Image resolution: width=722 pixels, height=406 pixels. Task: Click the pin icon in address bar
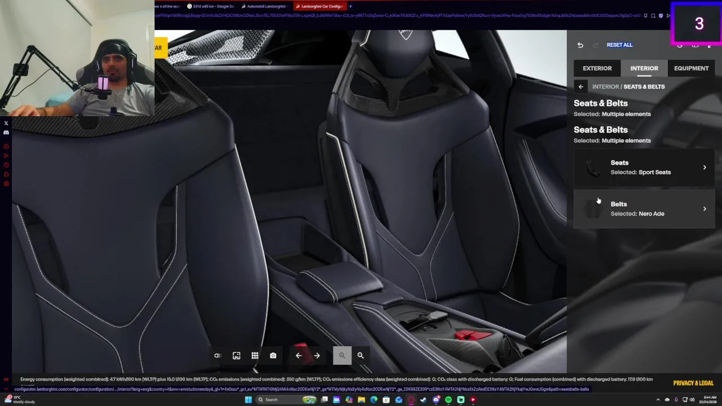pyautogui.click(x=645, y=16)
